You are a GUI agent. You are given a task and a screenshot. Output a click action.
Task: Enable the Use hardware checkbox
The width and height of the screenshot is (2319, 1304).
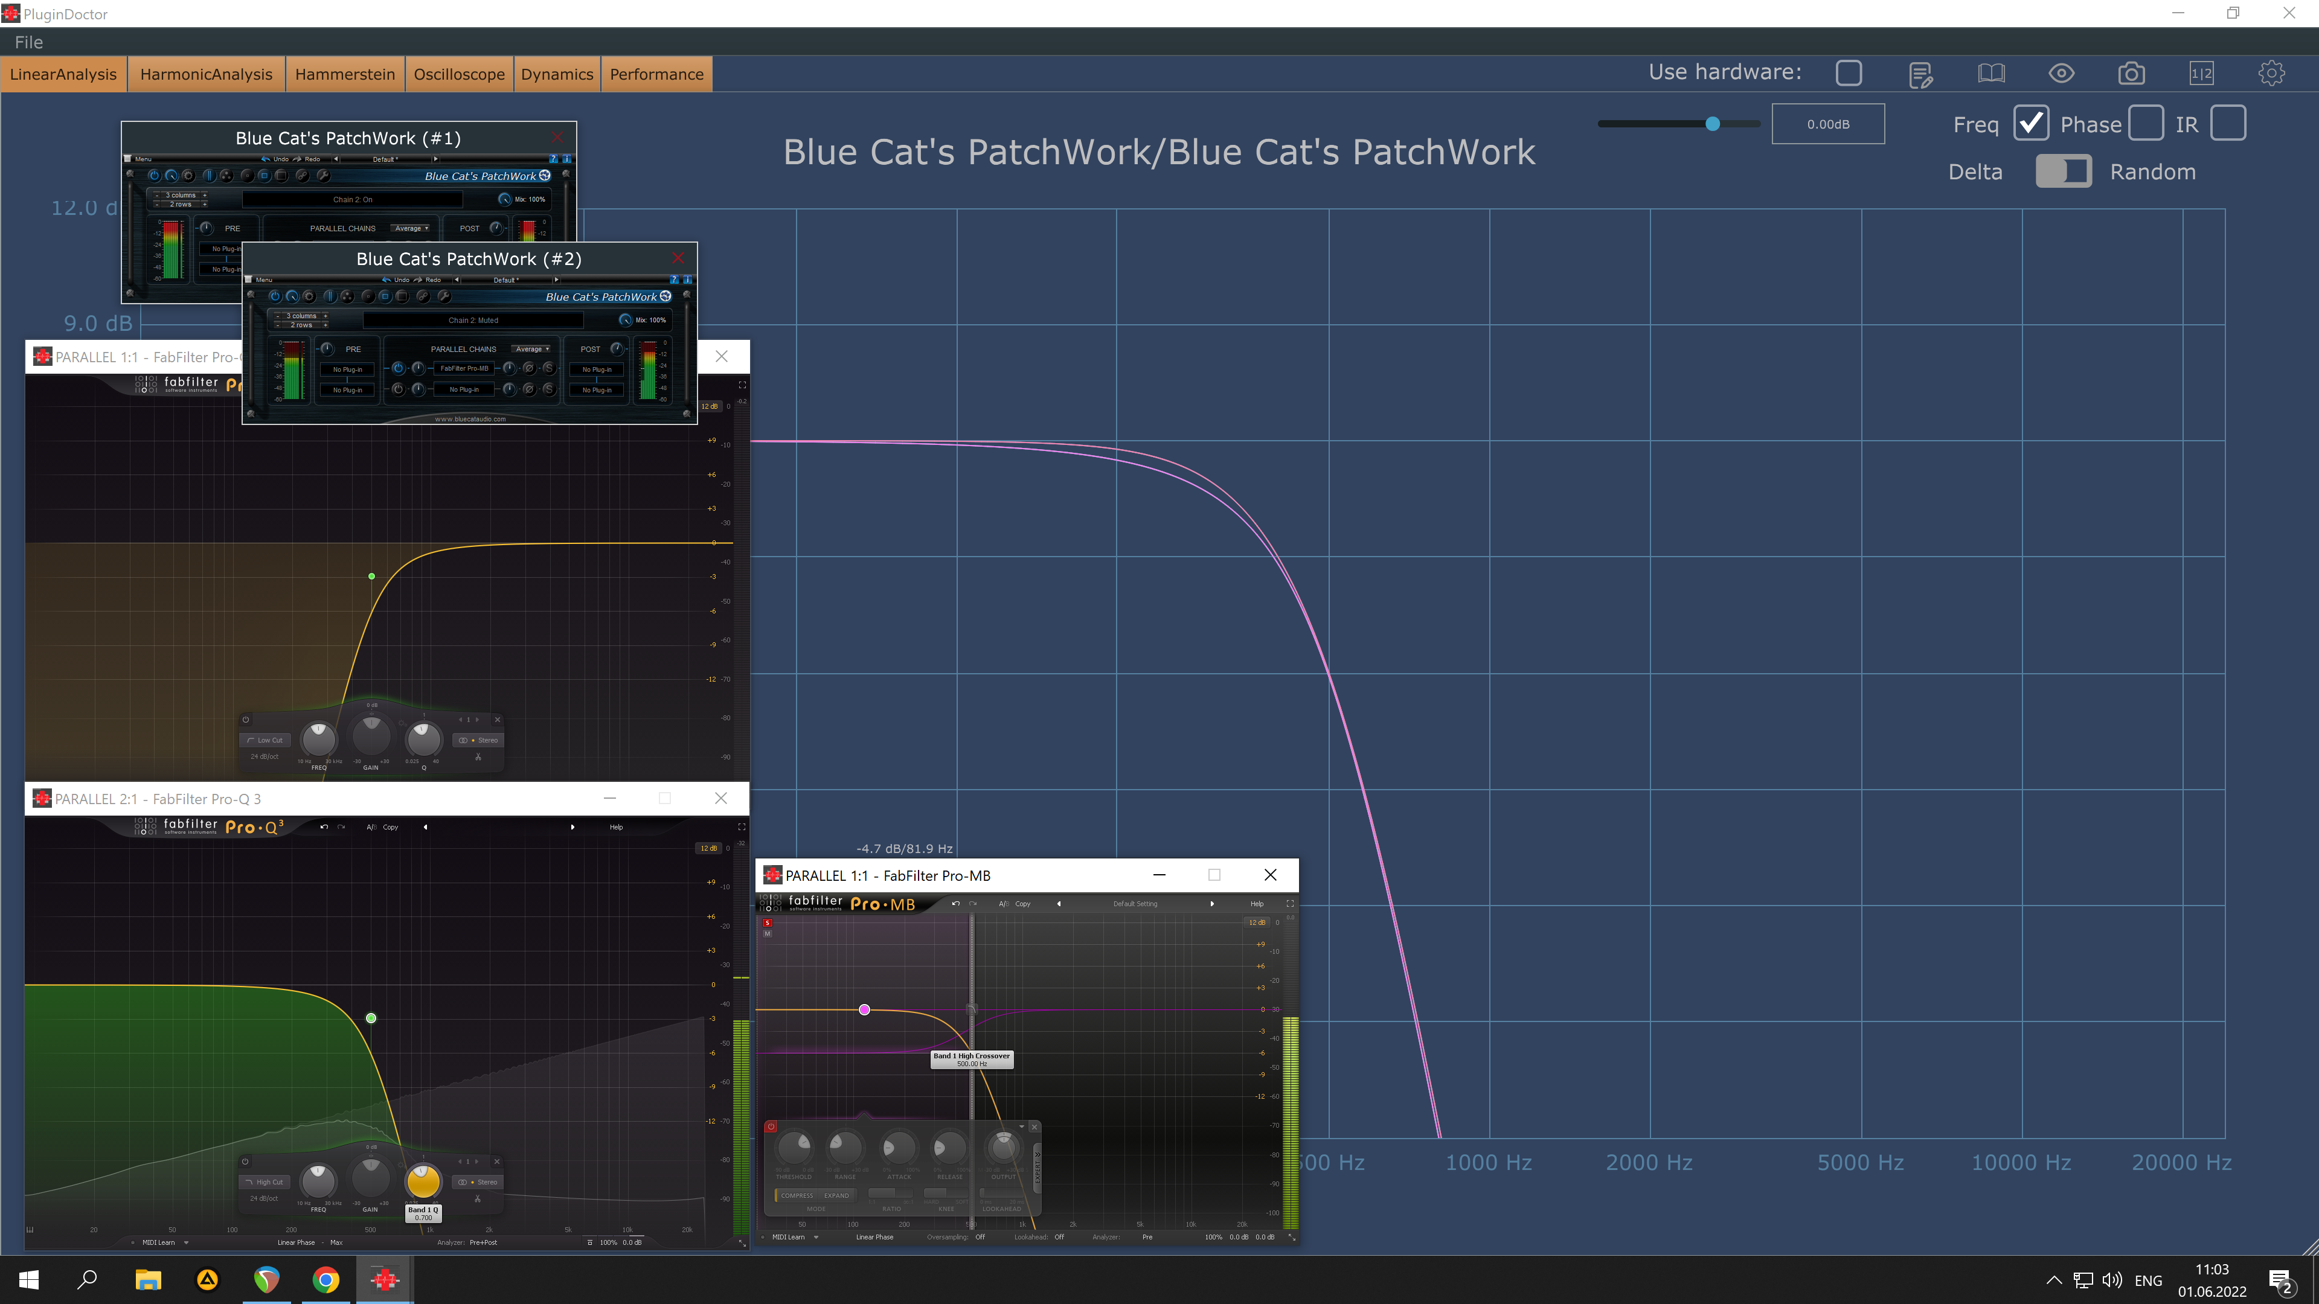1848,73
